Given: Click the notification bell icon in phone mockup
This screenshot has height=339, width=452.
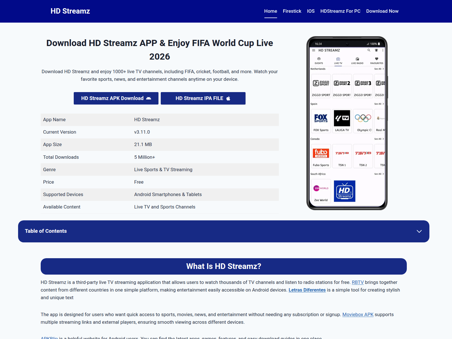Looking at the screenshot, I should (x=376, y=50).
